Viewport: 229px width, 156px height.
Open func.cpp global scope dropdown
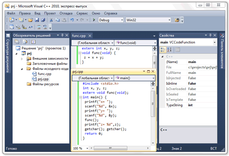pyautogui.click(x=112, y=43)
